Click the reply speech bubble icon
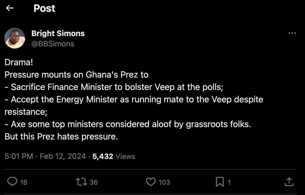This screenshot has width=305, height=195. click(12, 181)
